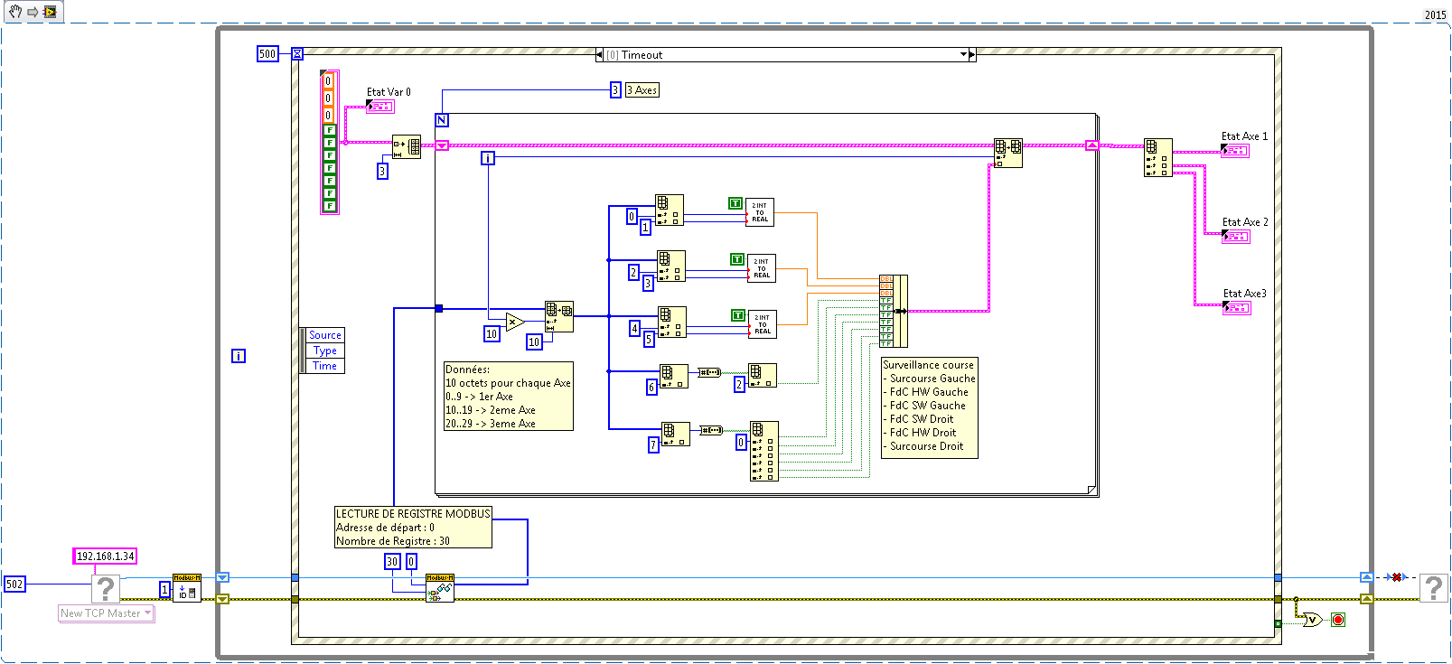Viewport: 1452px width, 664px height.
Task: Select the top 2 INT TO REAL subVI
Action: pos(760,212)
